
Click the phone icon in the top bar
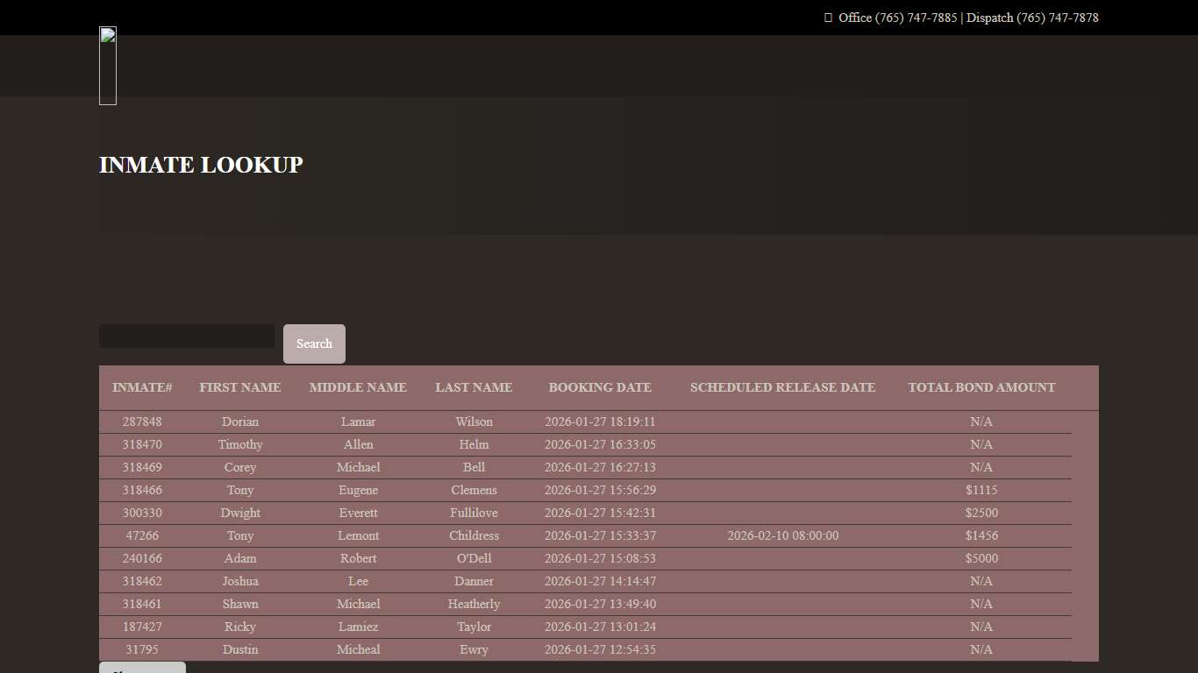pos(826,18)
